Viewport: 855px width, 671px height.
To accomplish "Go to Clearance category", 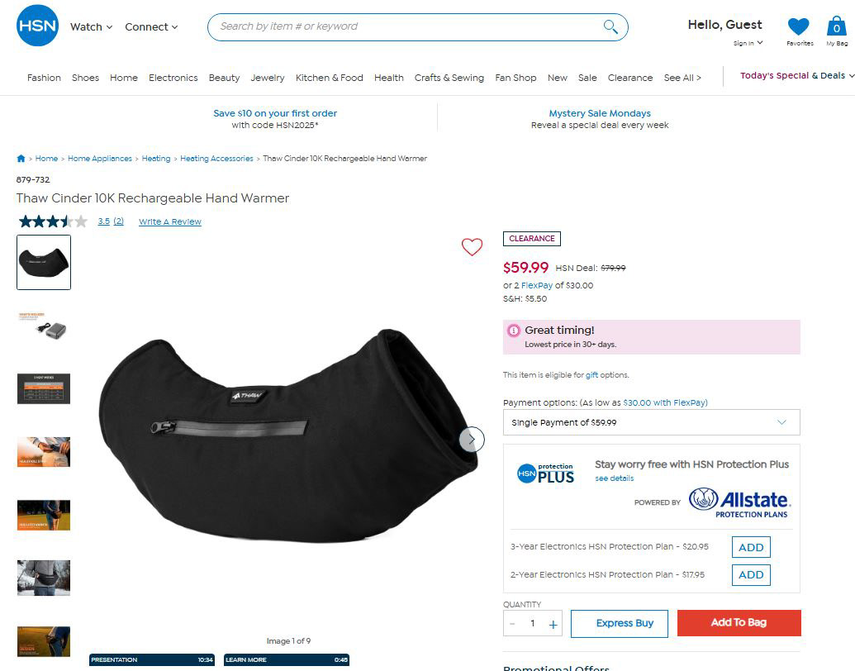I will point(629,78).
